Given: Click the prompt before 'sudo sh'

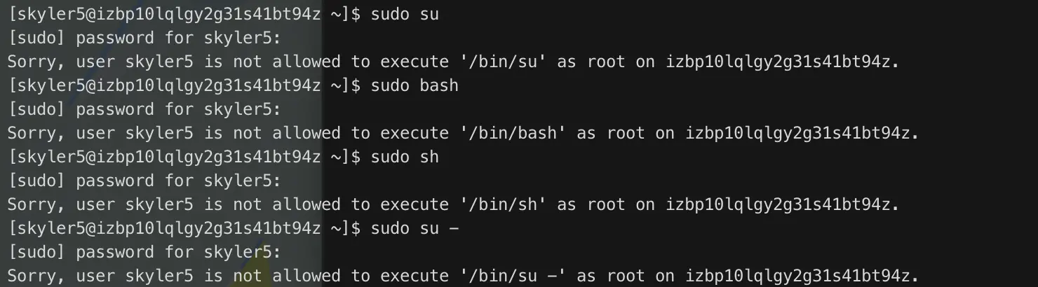Looking at the screenshot, I should coord(184,157).
